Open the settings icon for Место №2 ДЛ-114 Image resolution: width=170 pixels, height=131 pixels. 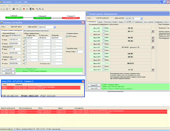[x=153, y=31]
